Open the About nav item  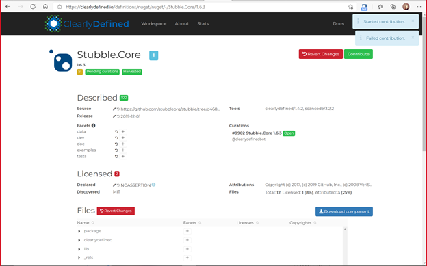tap(181, 24)
